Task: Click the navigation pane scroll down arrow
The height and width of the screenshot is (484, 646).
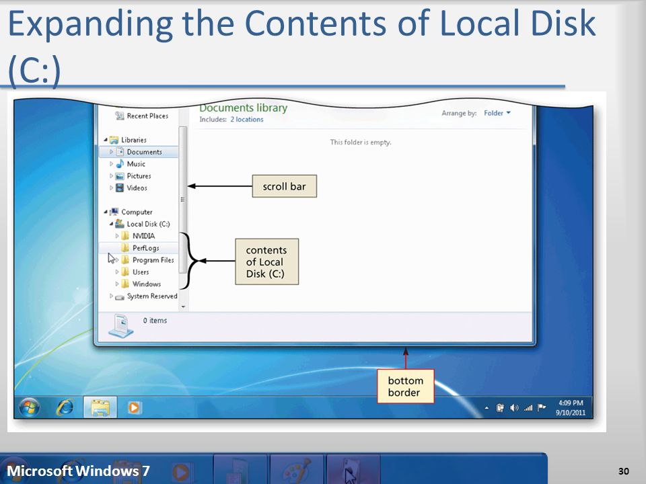Action: point(183,307)
